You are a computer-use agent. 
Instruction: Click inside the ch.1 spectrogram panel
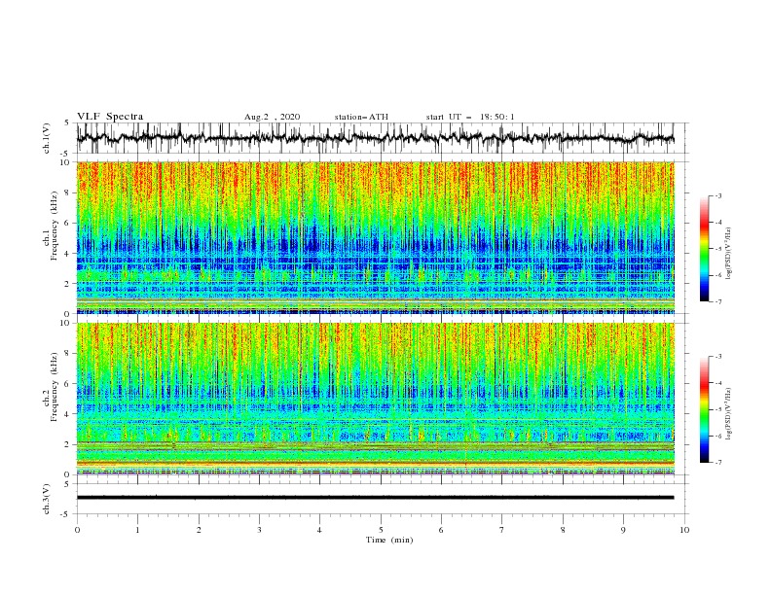[x=375, y=237]
